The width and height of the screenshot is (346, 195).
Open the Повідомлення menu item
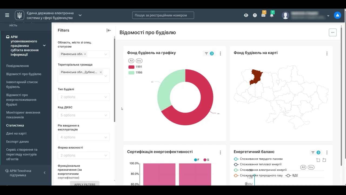(17, 66)
